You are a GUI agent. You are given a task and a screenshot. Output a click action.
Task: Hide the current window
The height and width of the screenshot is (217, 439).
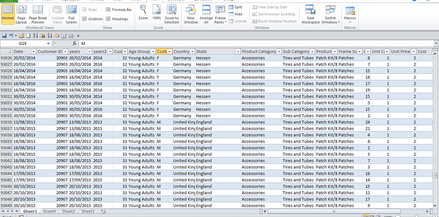coord(235,14)
